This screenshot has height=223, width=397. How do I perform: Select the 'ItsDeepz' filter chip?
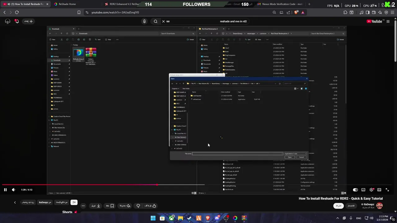(x=45, y=202)
